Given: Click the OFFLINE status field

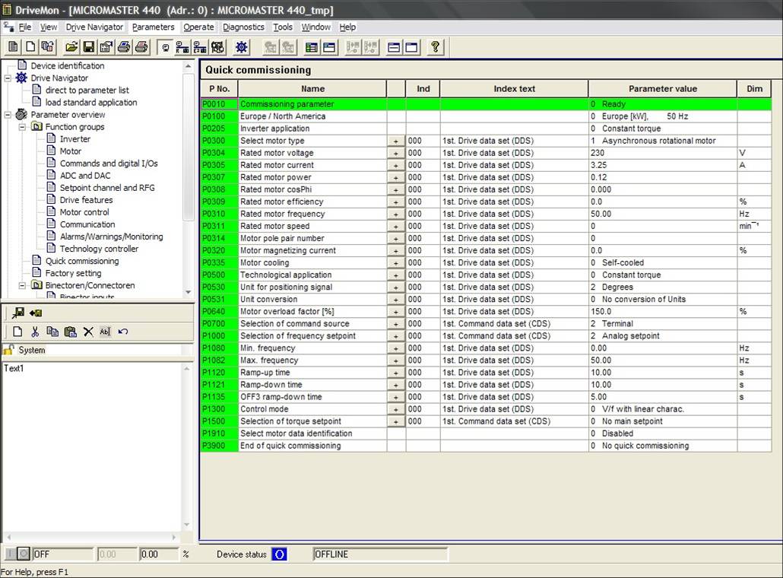Looking at the screenshot, I should tap(380, 554).
